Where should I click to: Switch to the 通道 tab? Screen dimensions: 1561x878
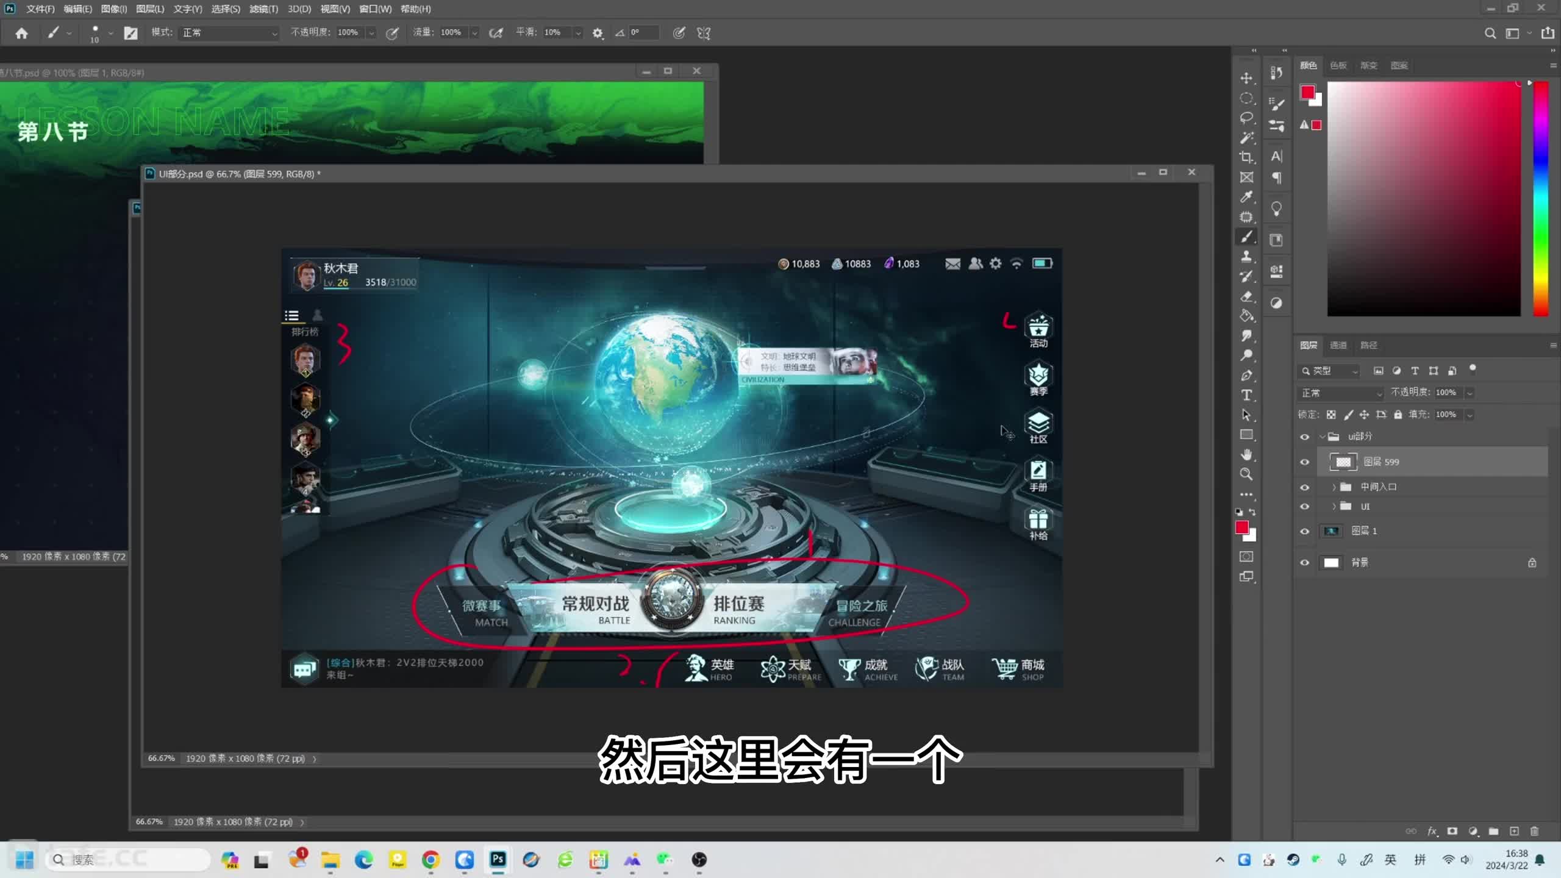pos(1338,346)
